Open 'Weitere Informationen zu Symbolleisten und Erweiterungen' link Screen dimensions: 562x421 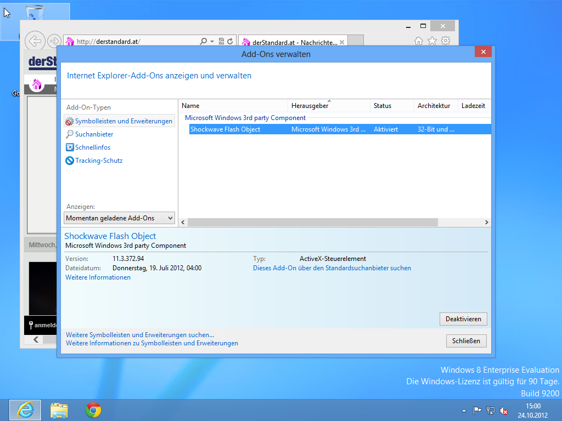(x=152, y=343)
